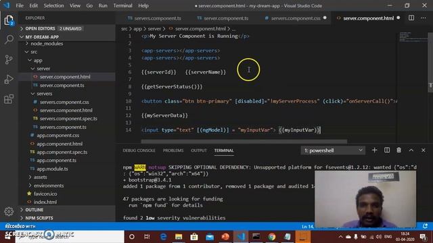Switch to Problems panel tab
Image resolution: width=433 pixels, height=243 pixels.
click(x=173, y=151)
